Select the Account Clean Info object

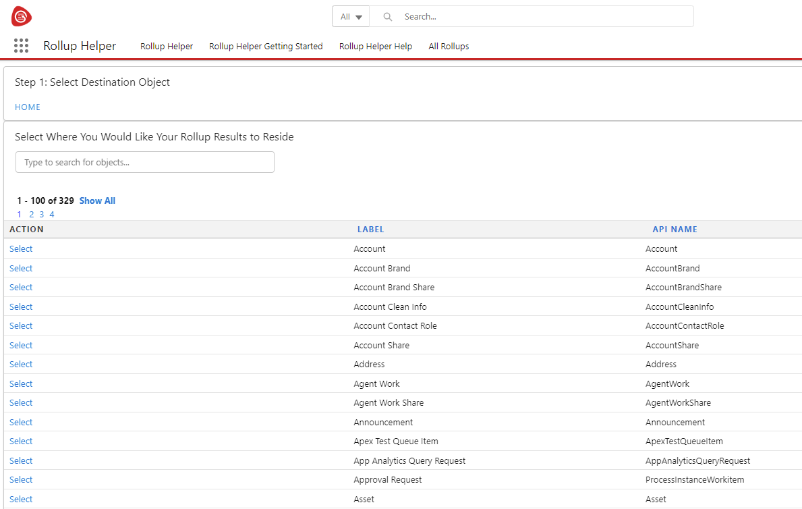21,306
